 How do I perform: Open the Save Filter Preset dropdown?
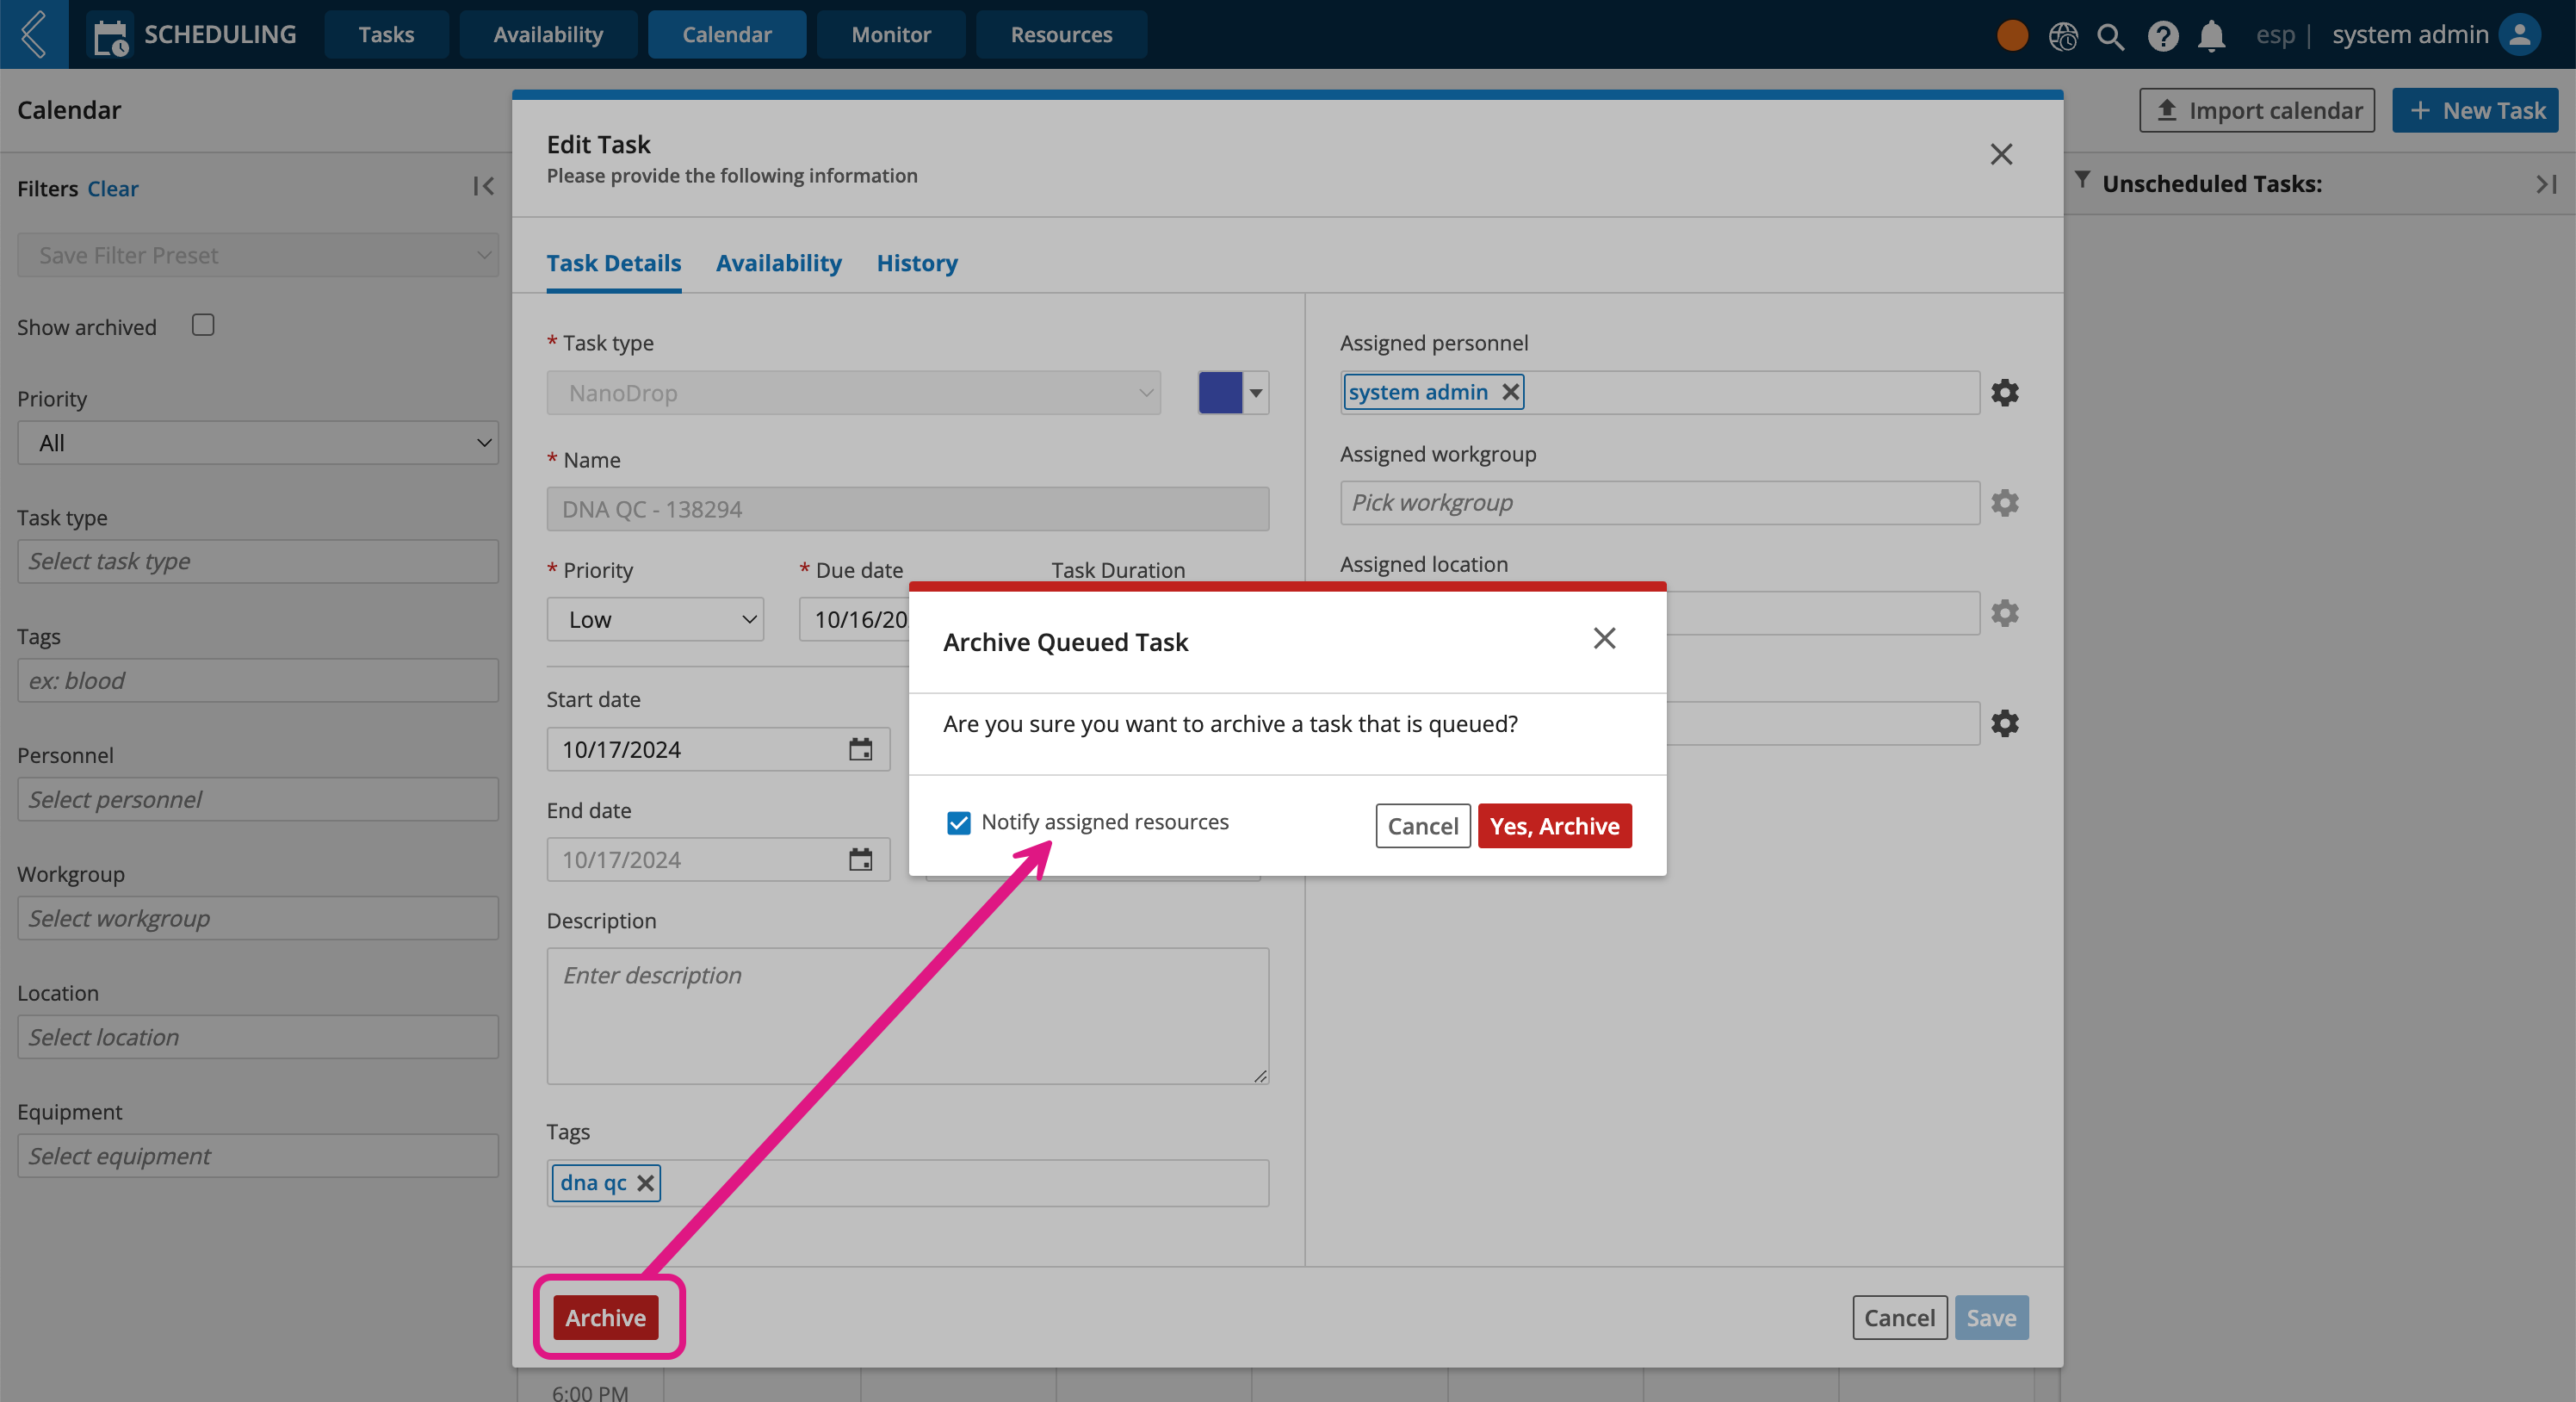258,255
